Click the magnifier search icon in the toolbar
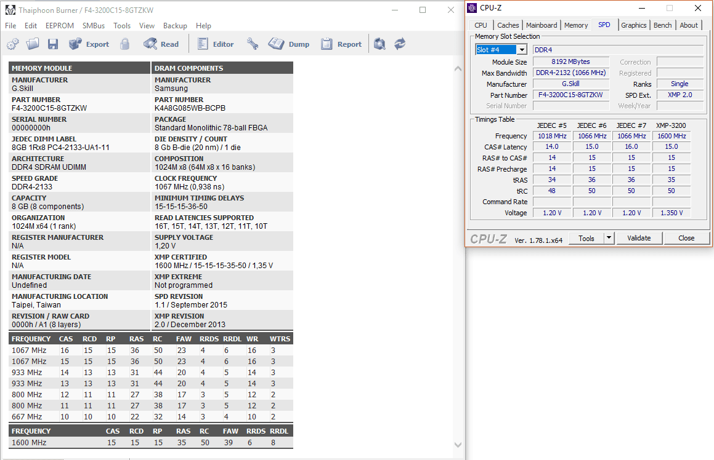 (x=379, y=44)
